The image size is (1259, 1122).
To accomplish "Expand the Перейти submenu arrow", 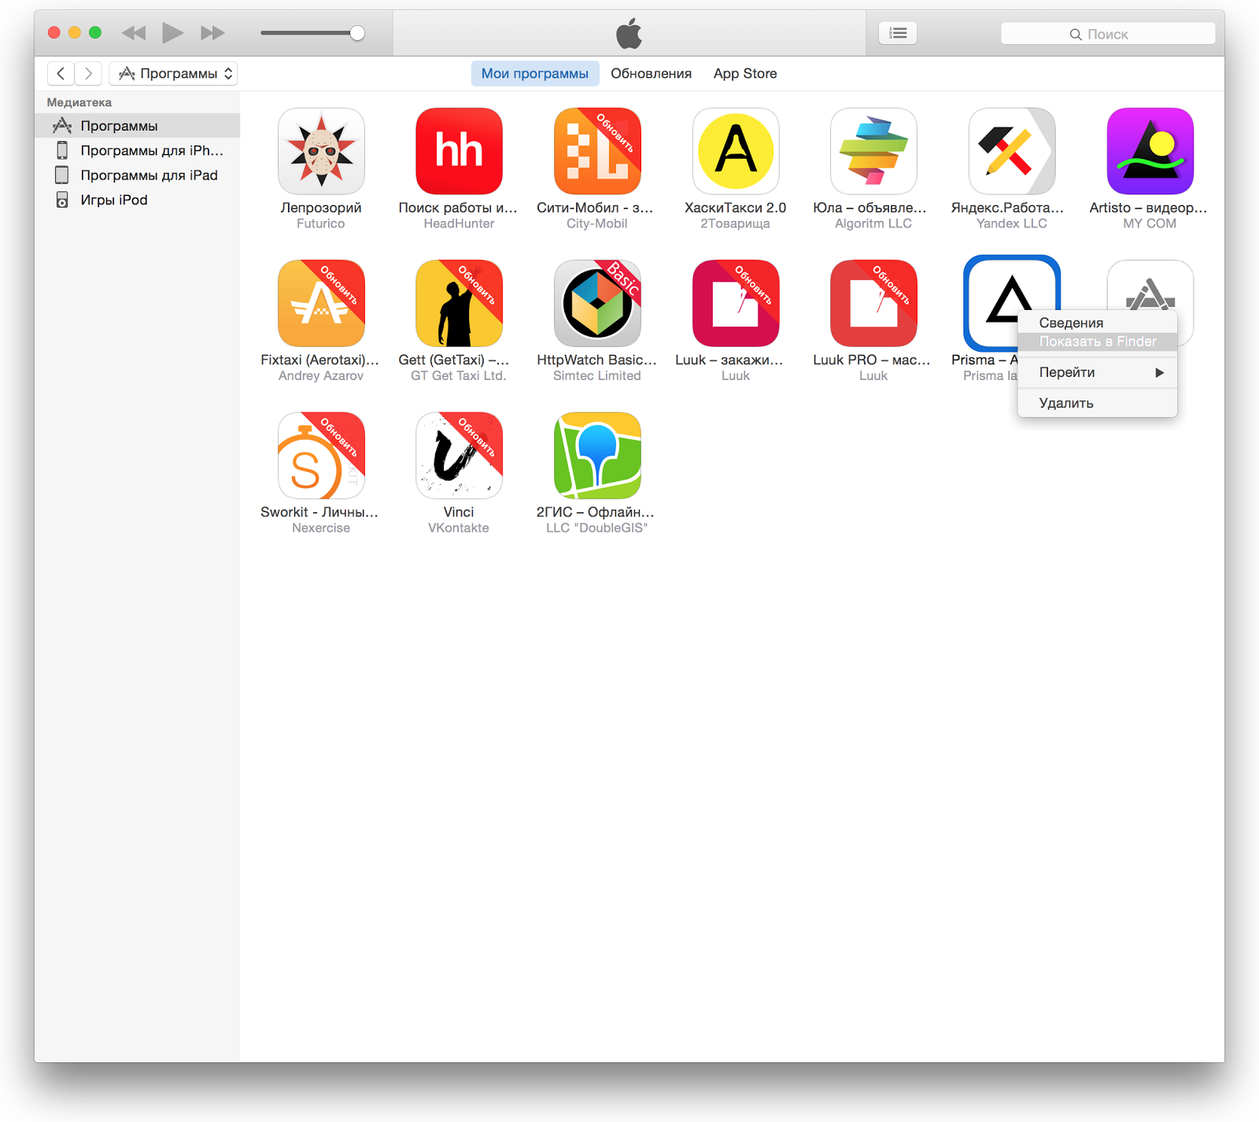I will pyautogui.click(x=1159, y=372).
